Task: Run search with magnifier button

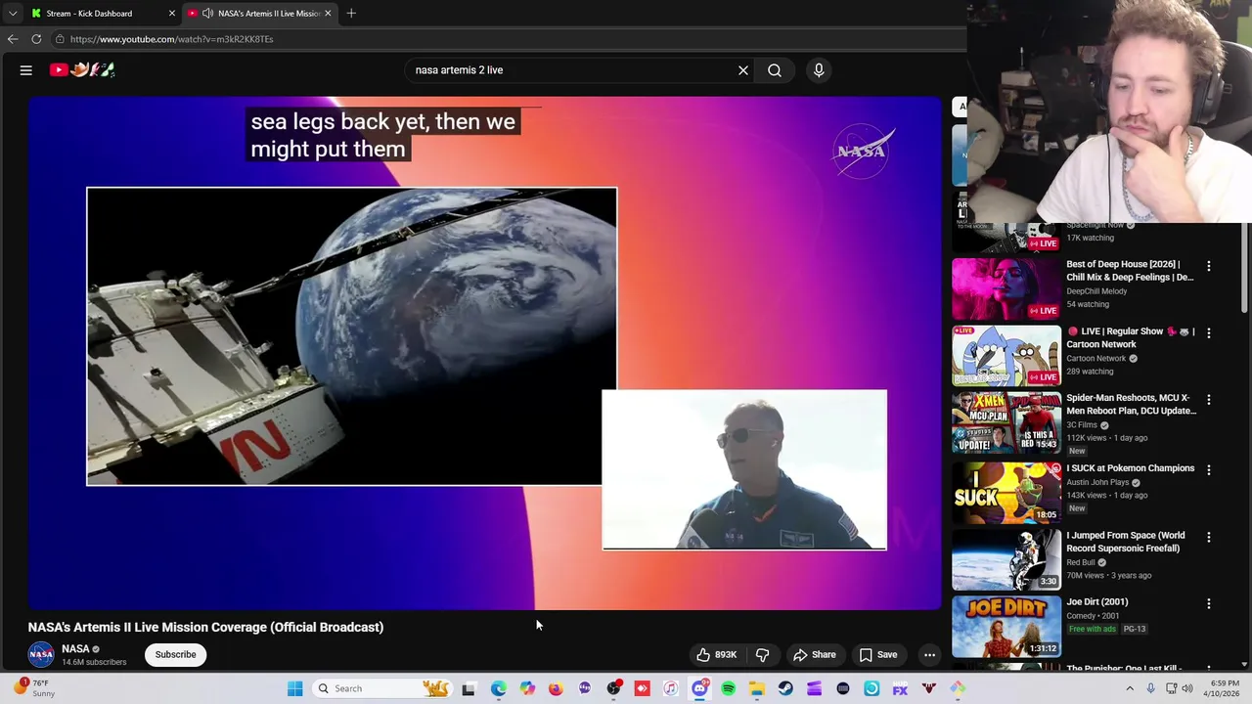Action: click(775, 70)
